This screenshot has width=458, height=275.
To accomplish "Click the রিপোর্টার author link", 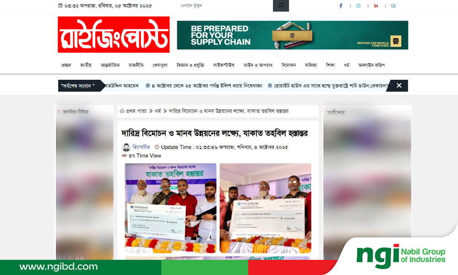I will (x=141, y=147).
